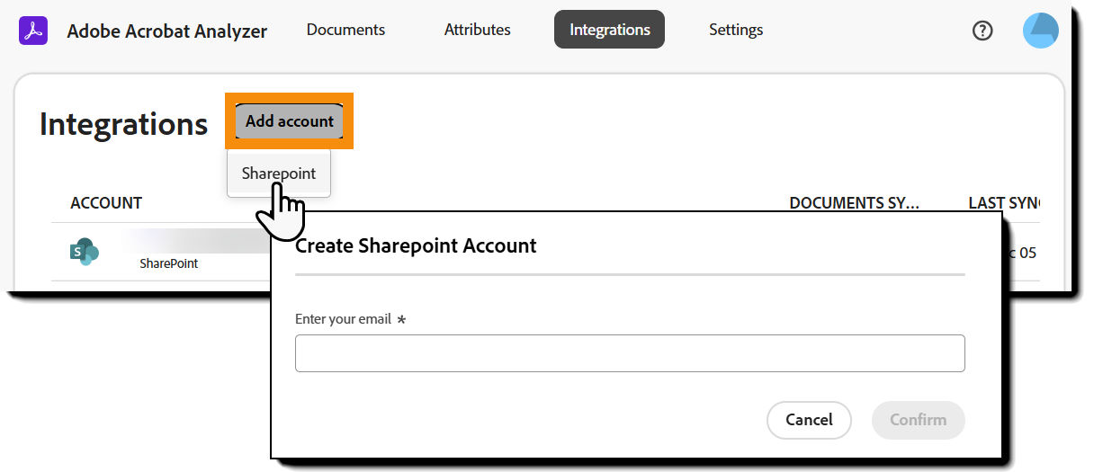1112x472 pixels.
Task: Switch to the Documents tab
Action: [345, 30]
